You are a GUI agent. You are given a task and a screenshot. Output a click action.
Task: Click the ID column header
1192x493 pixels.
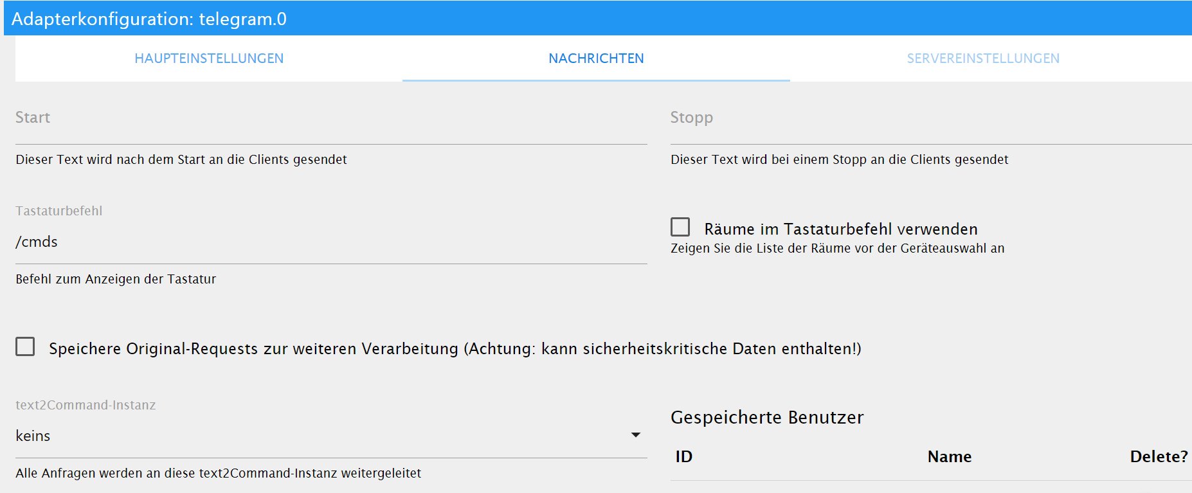click(683, 457)
